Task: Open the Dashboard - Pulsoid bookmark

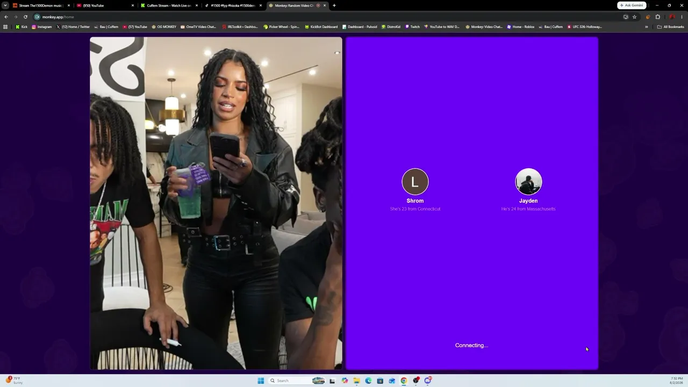Action: (360, 27)
